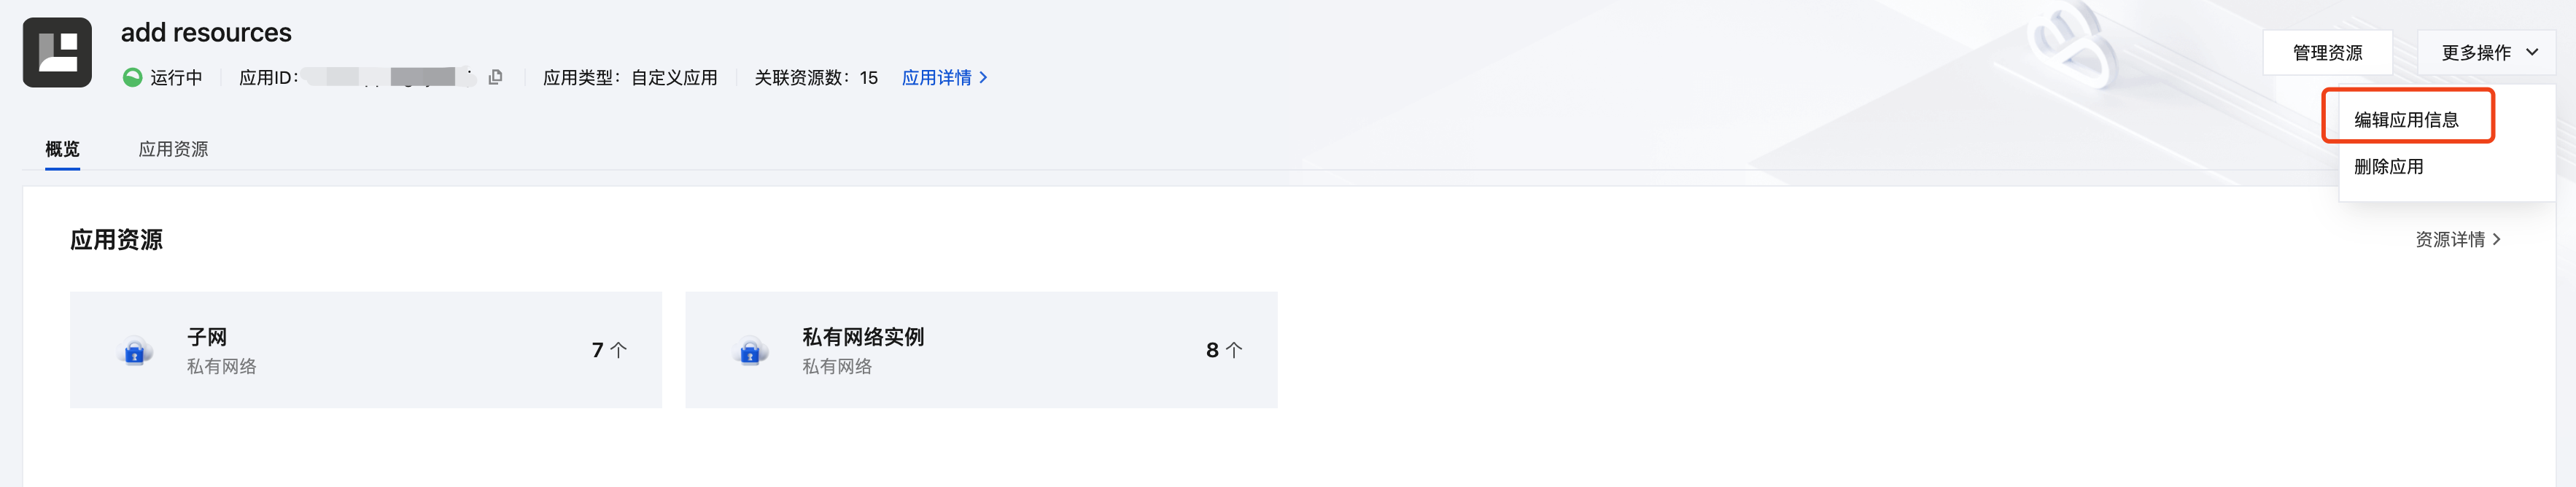Open the 私有网络实例 resource card
This screenshot has width=2576, height=487.
click(980, 349)
